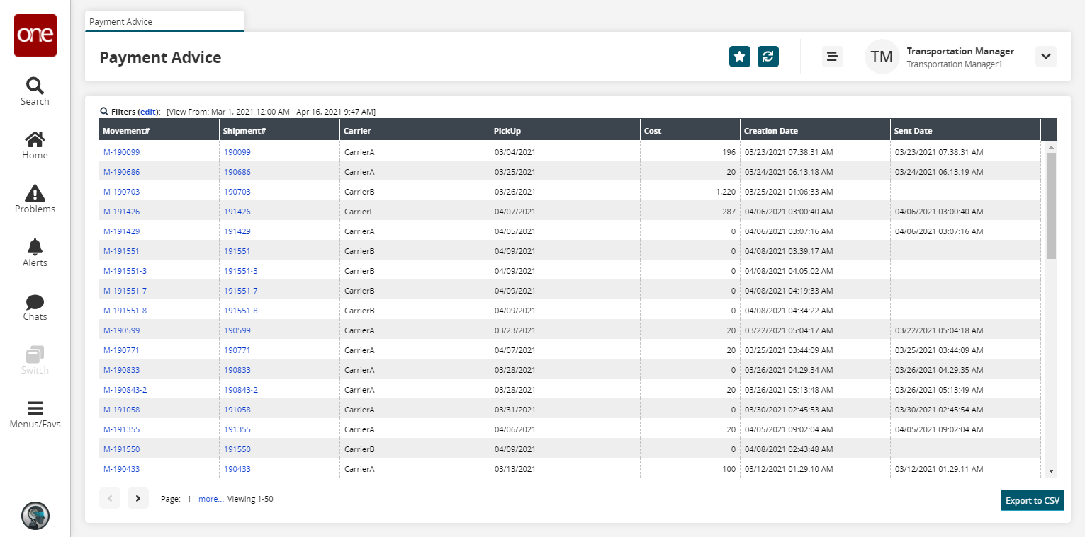Export the table to CSV

[1033, 500]
